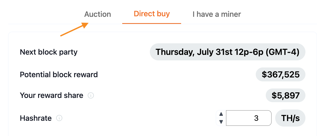
Task: Increase hashrate with the up arrow
Action: click(x=221, y=114)
